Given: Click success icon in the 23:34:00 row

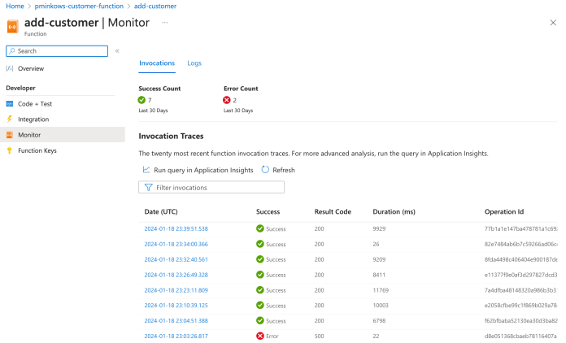Looking at the screenshot, I should tap(260, 244).
